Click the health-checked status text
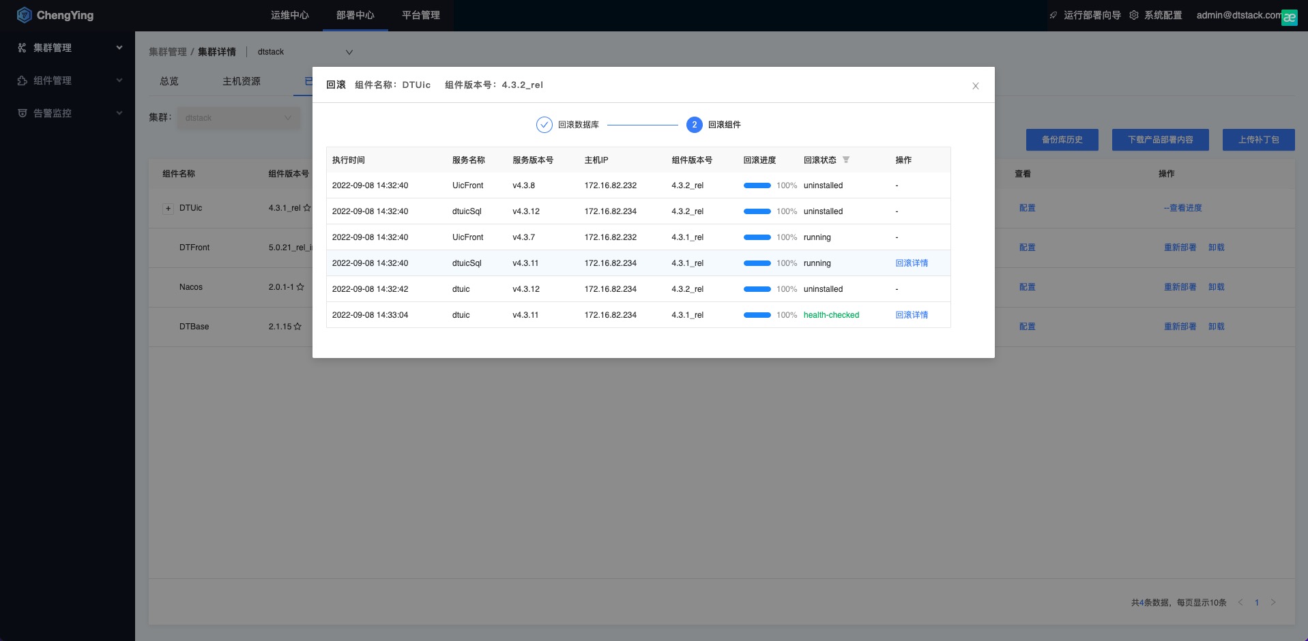The width and height of the screenshot is (1308, 641). [831, 315]
